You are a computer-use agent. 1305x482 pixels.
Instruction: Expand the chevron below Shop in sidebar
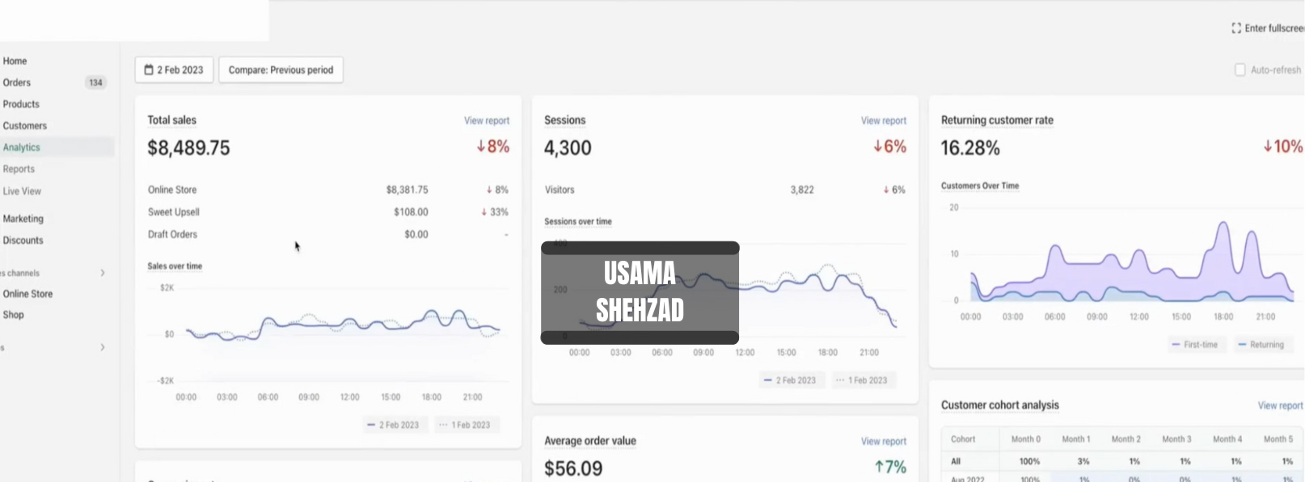click(103, 347)
